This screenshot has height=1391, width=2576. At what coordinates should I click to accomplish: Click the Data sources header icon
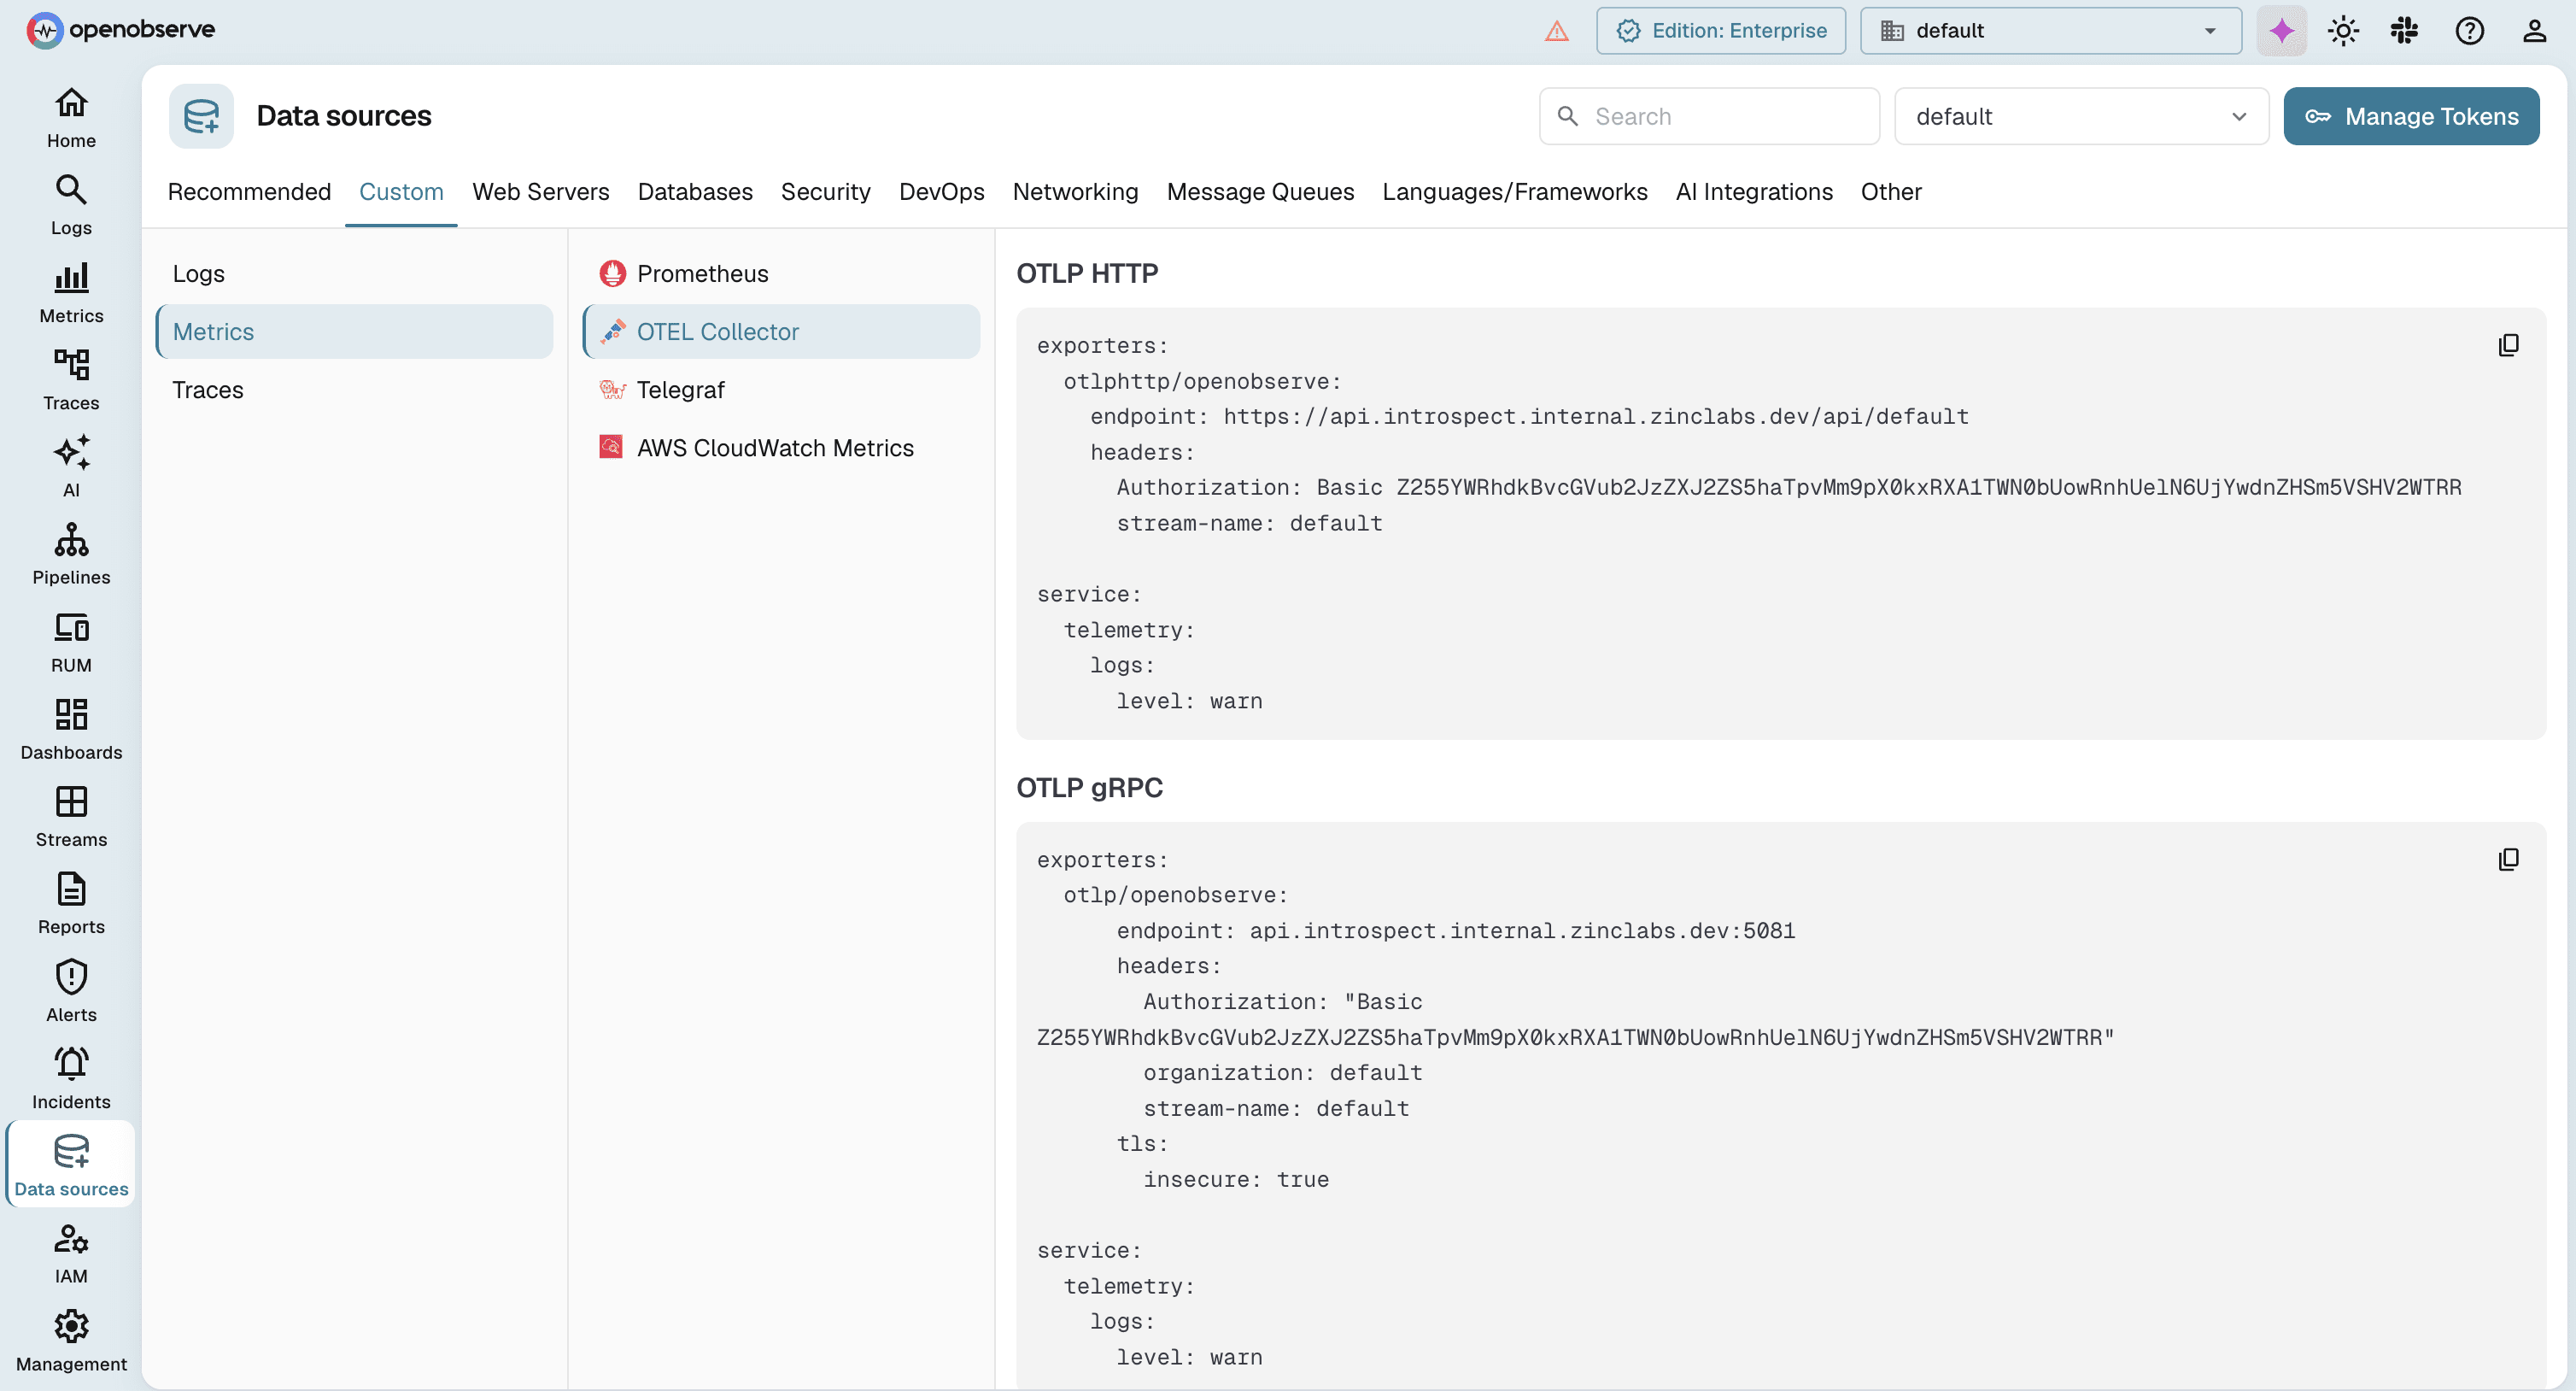[201, 116]
